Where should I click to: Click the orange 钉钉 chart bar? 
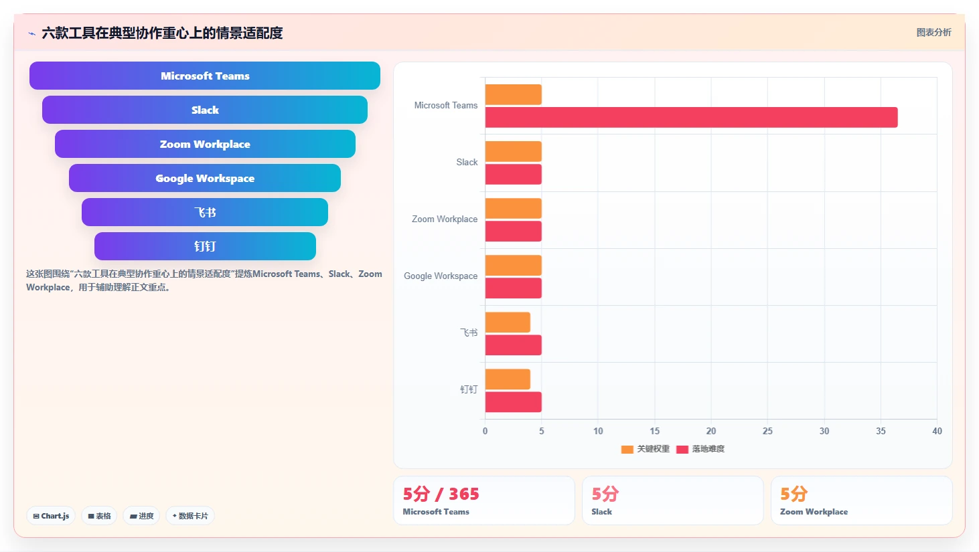point(508,379)
